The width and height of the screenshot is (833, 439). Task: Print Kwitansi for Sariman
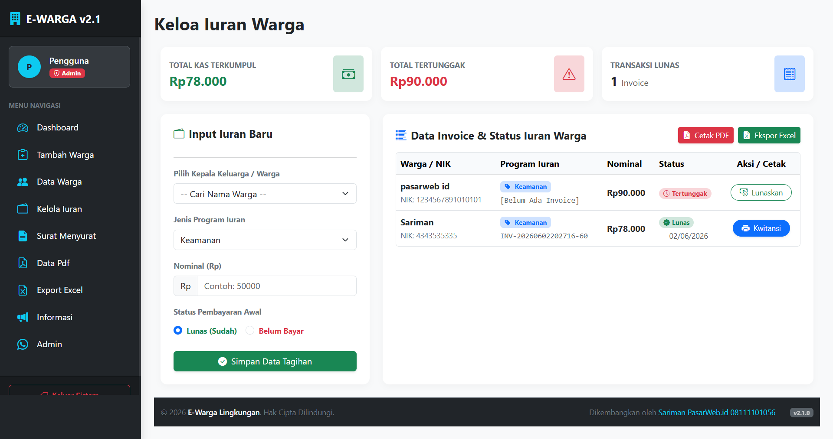761,228
